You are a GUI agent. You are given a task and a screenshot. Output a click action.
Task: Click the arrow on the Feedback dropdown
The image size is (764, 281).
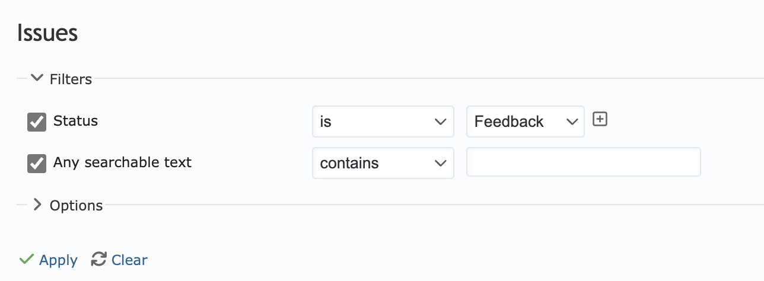click(x=572, y=122)
